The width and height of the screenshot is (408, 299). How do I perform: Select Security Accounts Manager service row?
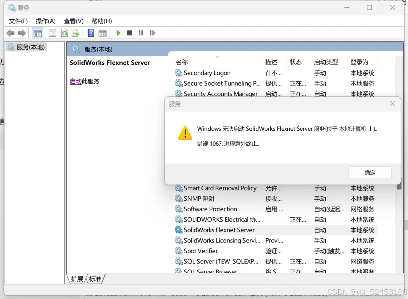point(276,93)
